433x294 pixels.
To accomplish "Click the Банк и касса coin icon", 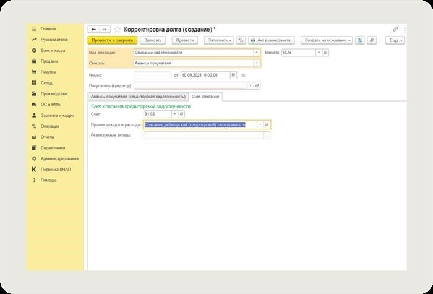I will [x=34, y=50].
